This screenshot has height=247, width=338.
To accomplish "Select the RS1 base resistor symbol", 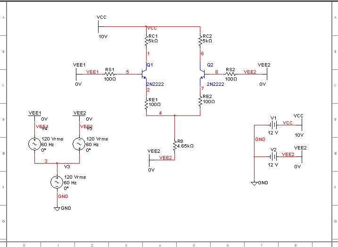I will 109,74.
